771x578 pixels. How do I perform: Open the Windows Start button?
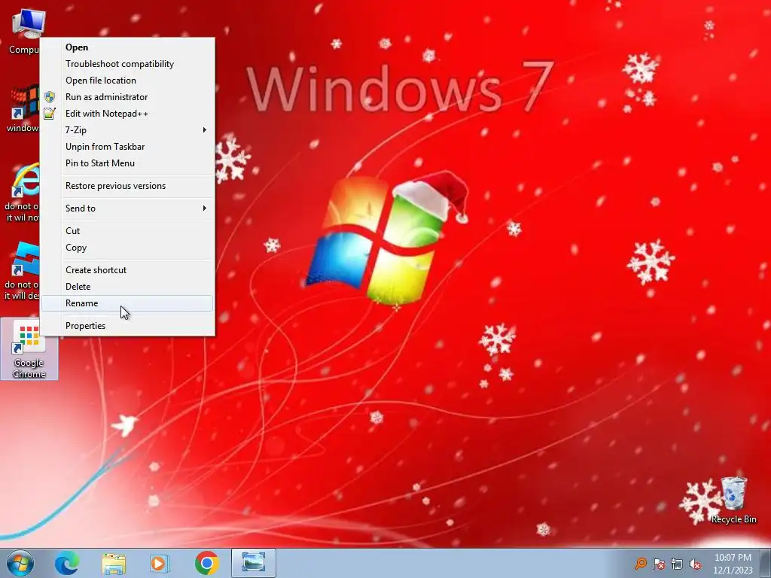pyautogui.click(x=20, y=563)
